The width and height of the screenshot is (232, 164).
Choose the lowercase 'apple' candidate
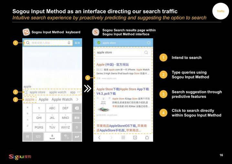pos(30,100)
